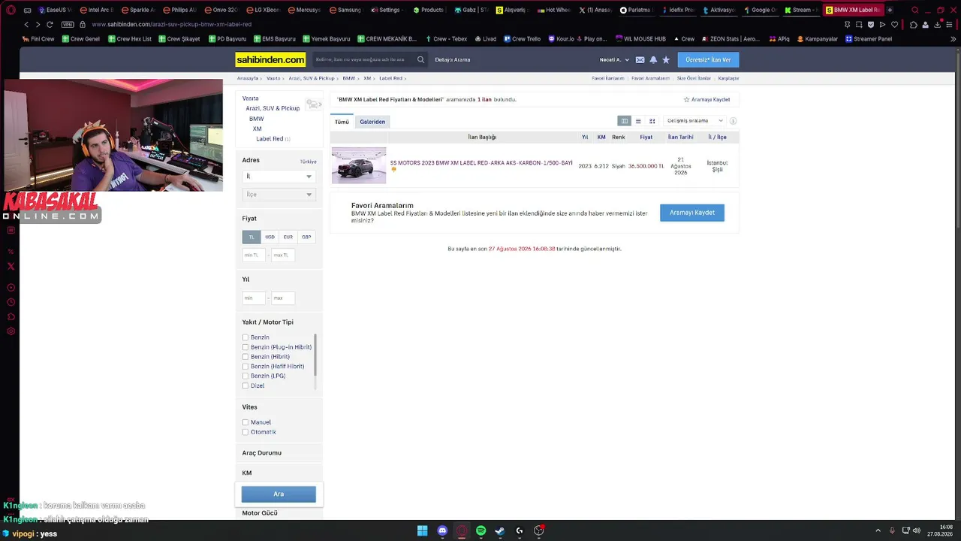Click the BMW XM listing car thumbnail
Screen dimensions: 961x541
pos(359,165)
